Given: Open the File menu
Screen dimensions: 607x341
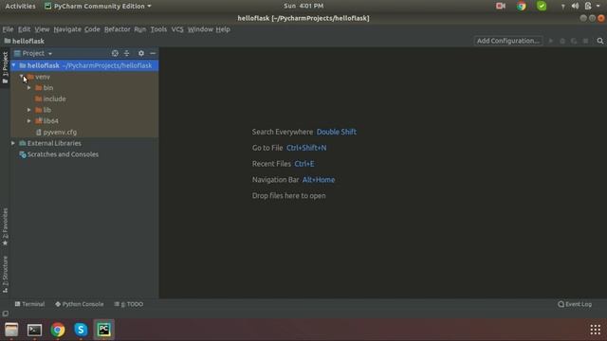Looking at the screenshot, I should pyautogui.click(x=8, y=29).
